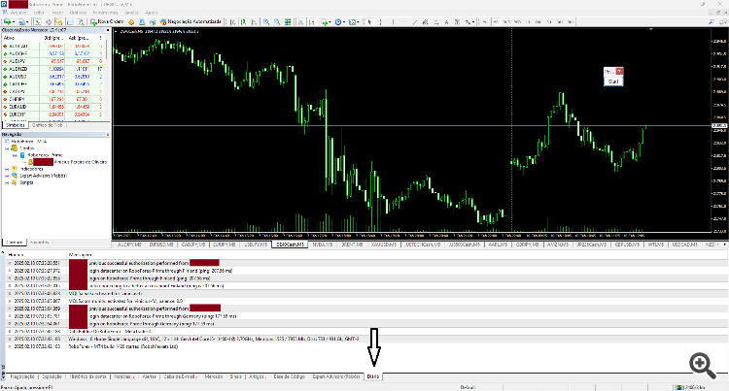Open the Ferramentas menu
Screen dimensions: 729x391
[106, 13]
